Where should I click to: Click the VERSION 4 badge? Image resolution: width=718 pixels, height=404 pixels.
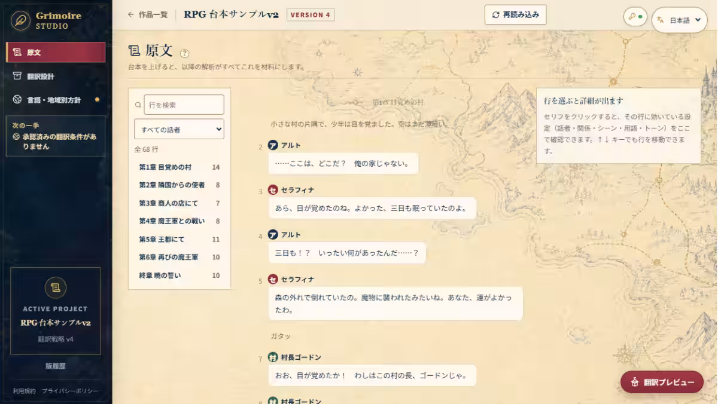311,15
